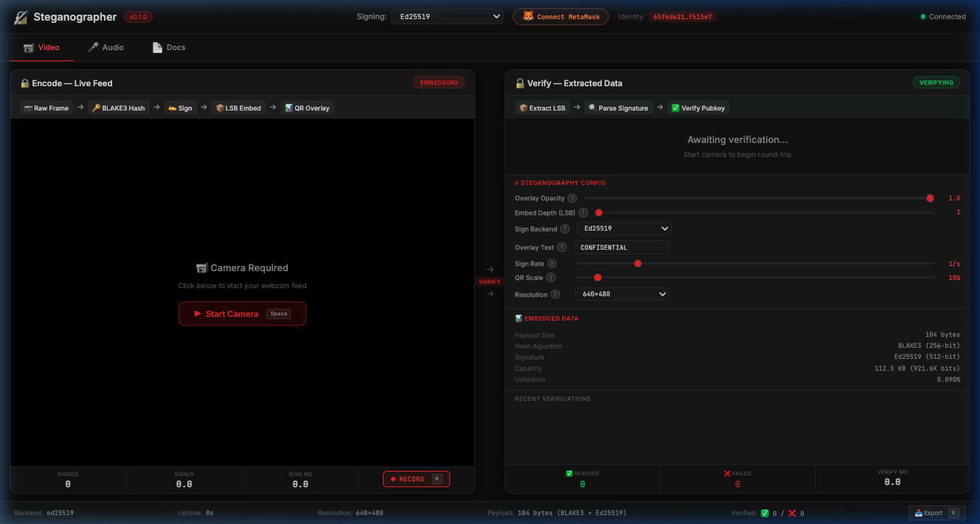This screenshot has width=980, height=524.
Task: Click the Steganographer logo icon
Action: pos(21,17)
